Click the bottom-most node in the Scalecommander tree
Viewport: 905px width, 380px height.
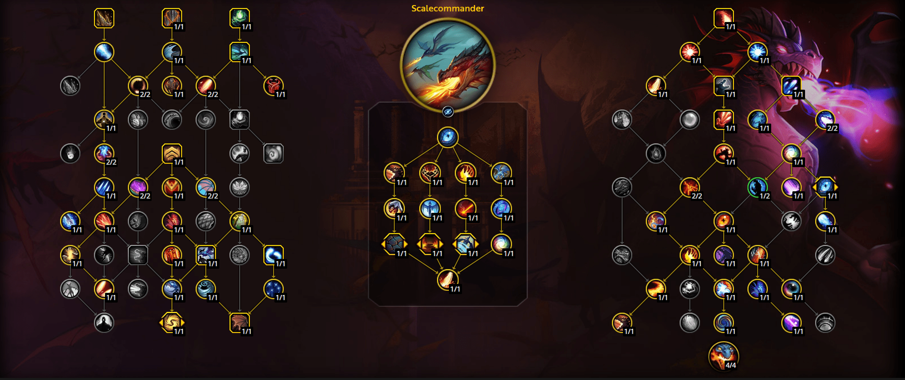448,280
